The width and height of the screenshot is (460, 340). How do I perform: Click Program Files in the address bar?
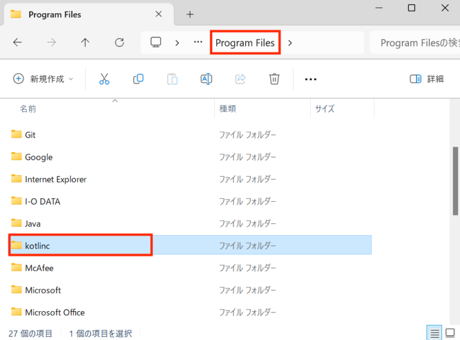[x=245, y=42]
